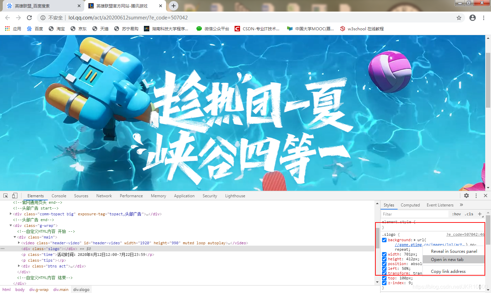
Task: Toggle the device toolbar icon
Action: pos(15,196)
